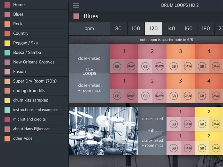Play close-miked fill 1 pad
This screenshot has height=167, width=223.
pos(181,112)
